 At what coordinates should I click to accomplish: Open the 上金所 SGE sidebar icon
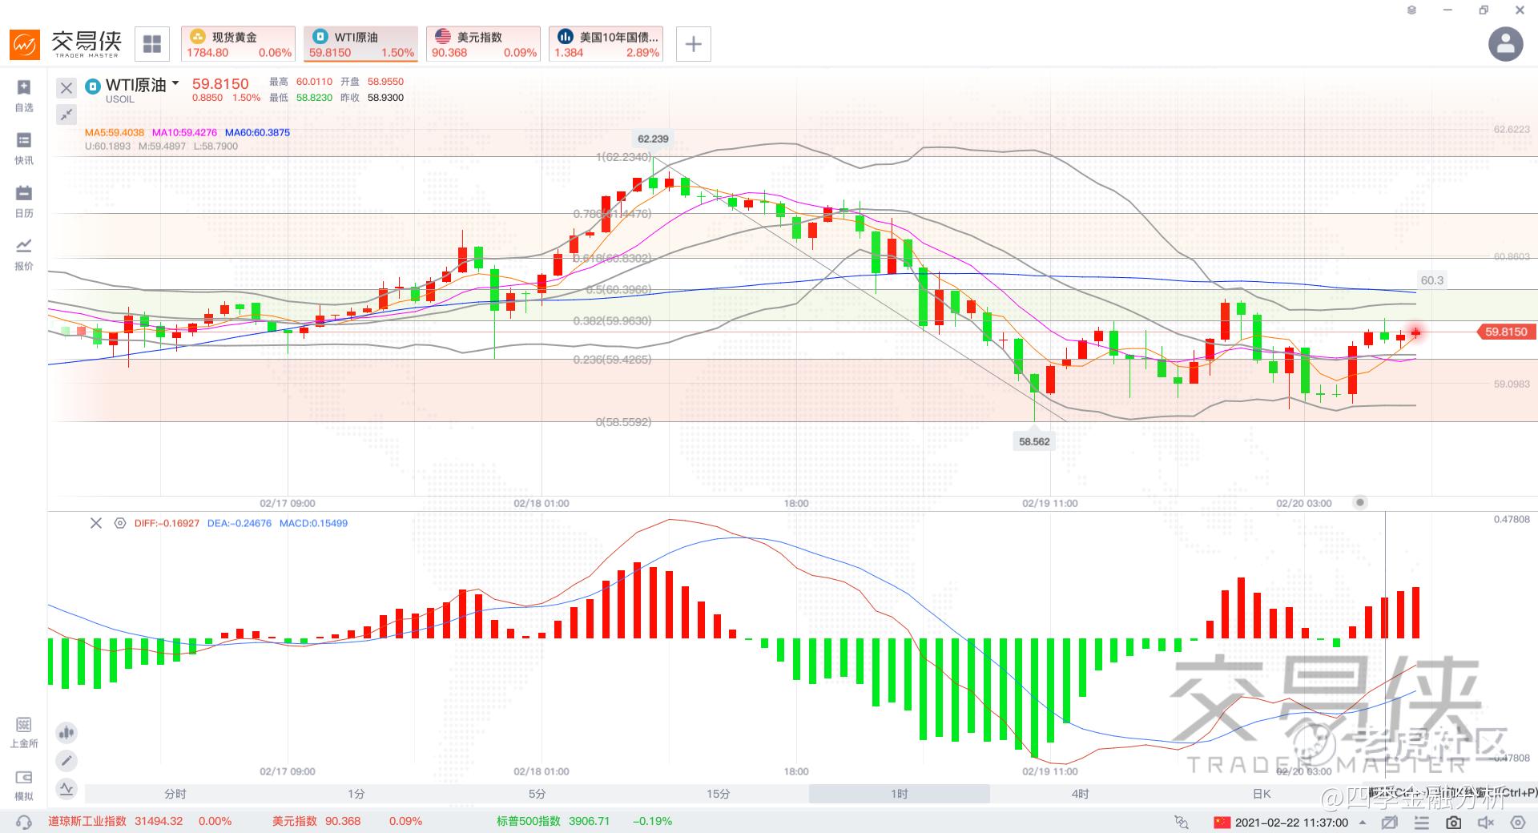click(x=24, y=732)
